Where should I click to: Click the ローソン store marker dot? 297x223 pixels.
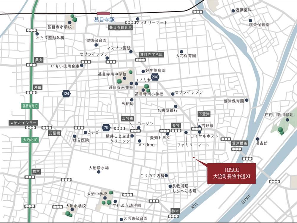[x=139, y=128]
